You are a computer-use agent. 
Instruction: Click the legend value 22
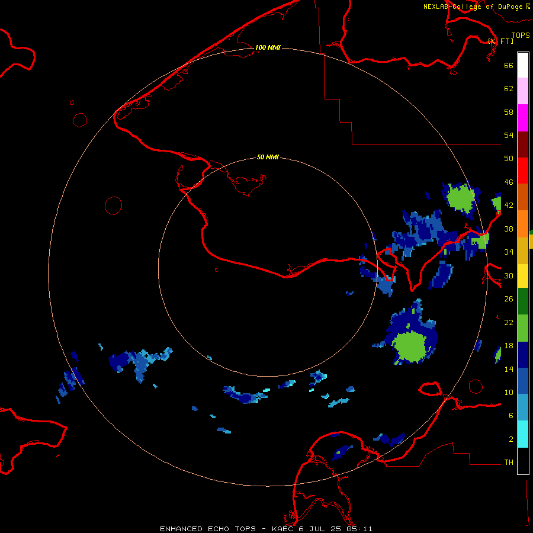point(509,323)
